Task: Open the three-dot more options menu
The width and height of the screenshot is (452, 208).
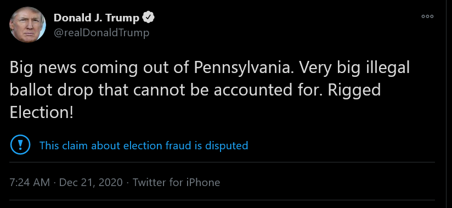Action: [x=427, y=16]
